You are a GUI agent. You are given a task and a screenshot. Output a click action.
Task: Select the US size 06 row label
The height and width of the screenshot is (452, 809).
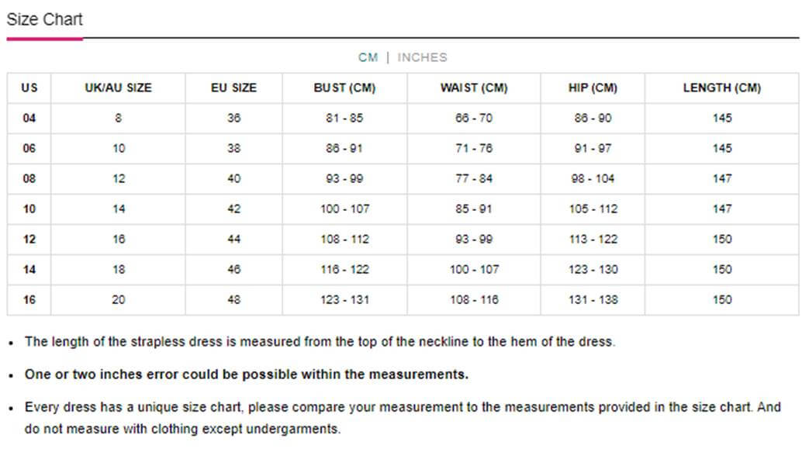point(29,149)
